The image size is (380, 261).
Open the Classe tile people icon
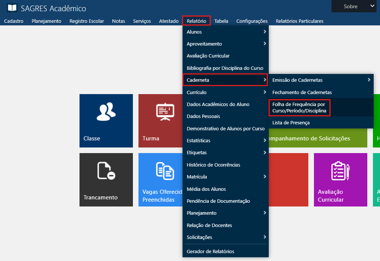pos(106,112)
